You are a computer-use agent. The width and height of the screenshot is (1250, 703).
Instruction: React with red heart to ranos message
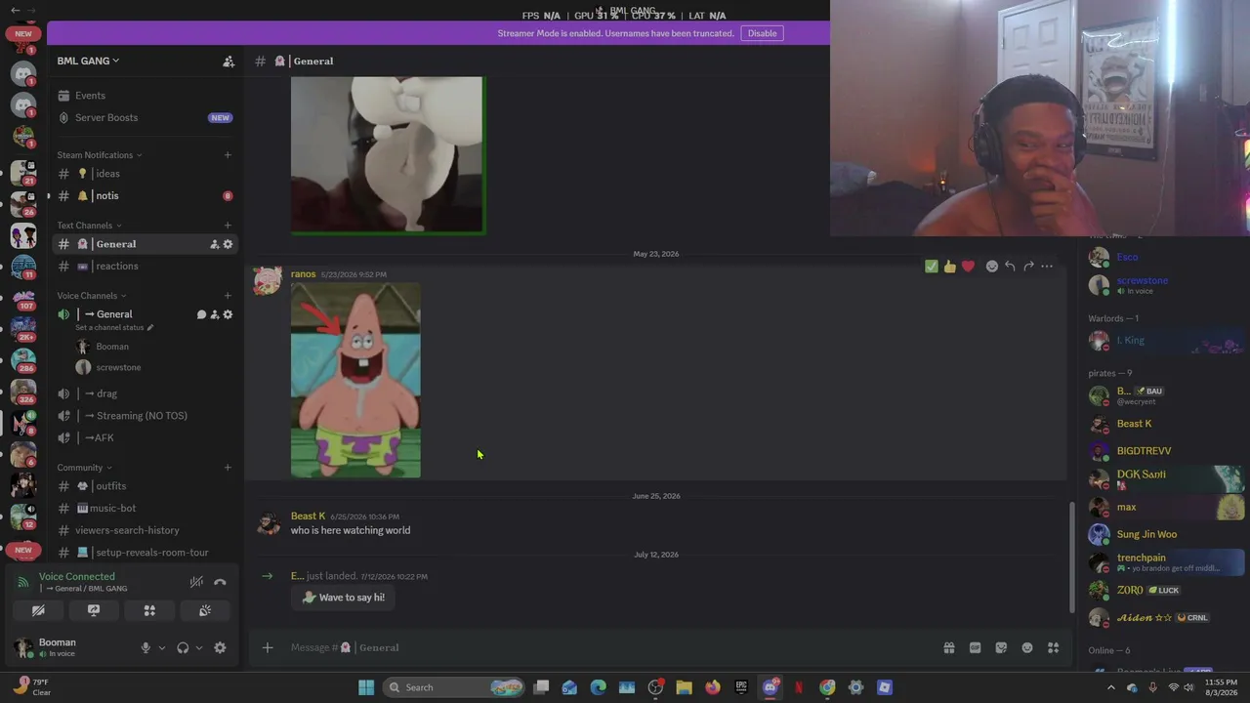pos(968,266)
